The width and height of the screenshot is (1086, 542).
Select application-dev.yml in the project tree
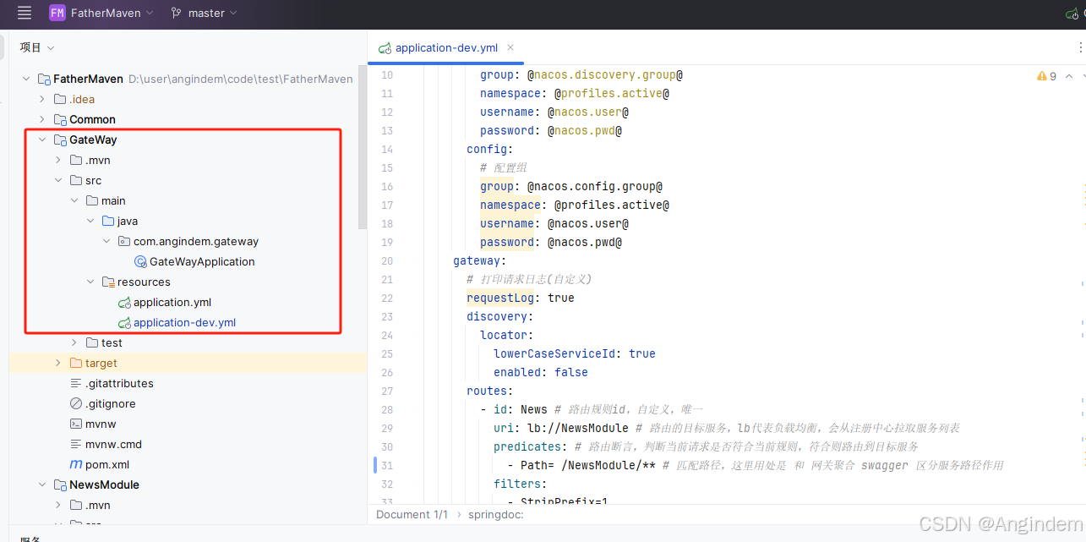pyautogui.click(x=184, y=322)
